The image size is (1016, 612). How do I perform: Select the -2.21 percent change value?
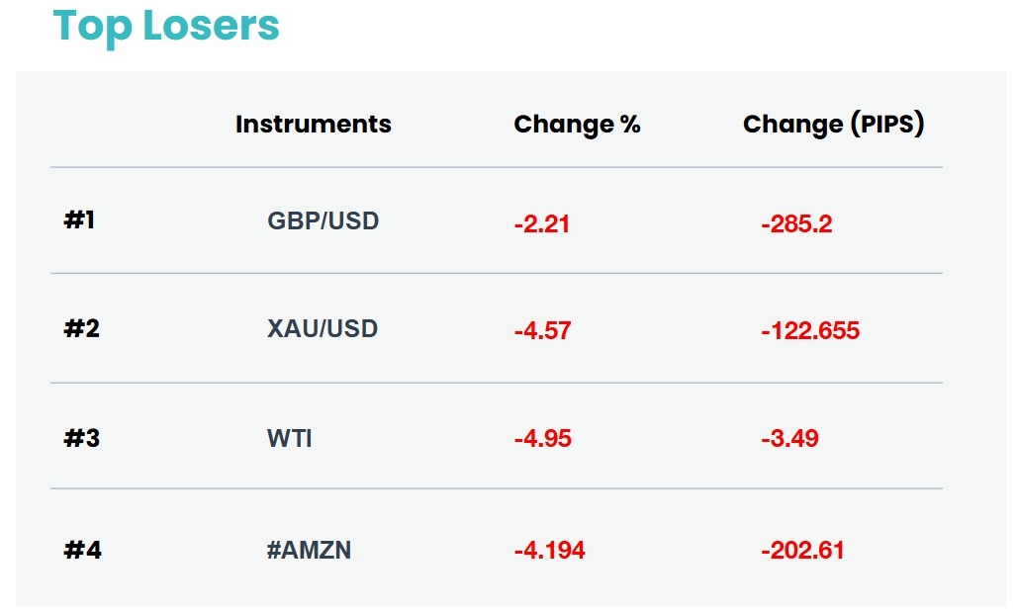542,224
